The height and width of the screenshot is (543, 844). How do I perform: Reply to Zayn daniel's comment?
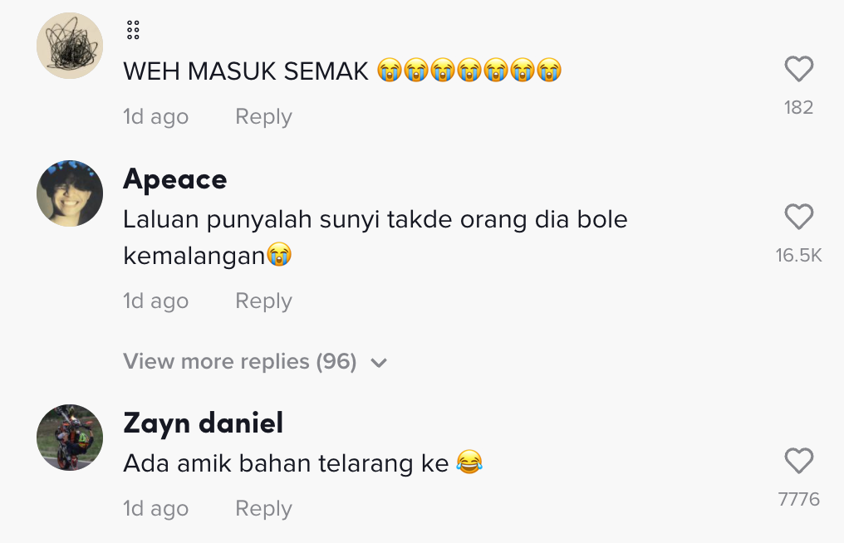[263, 508]
